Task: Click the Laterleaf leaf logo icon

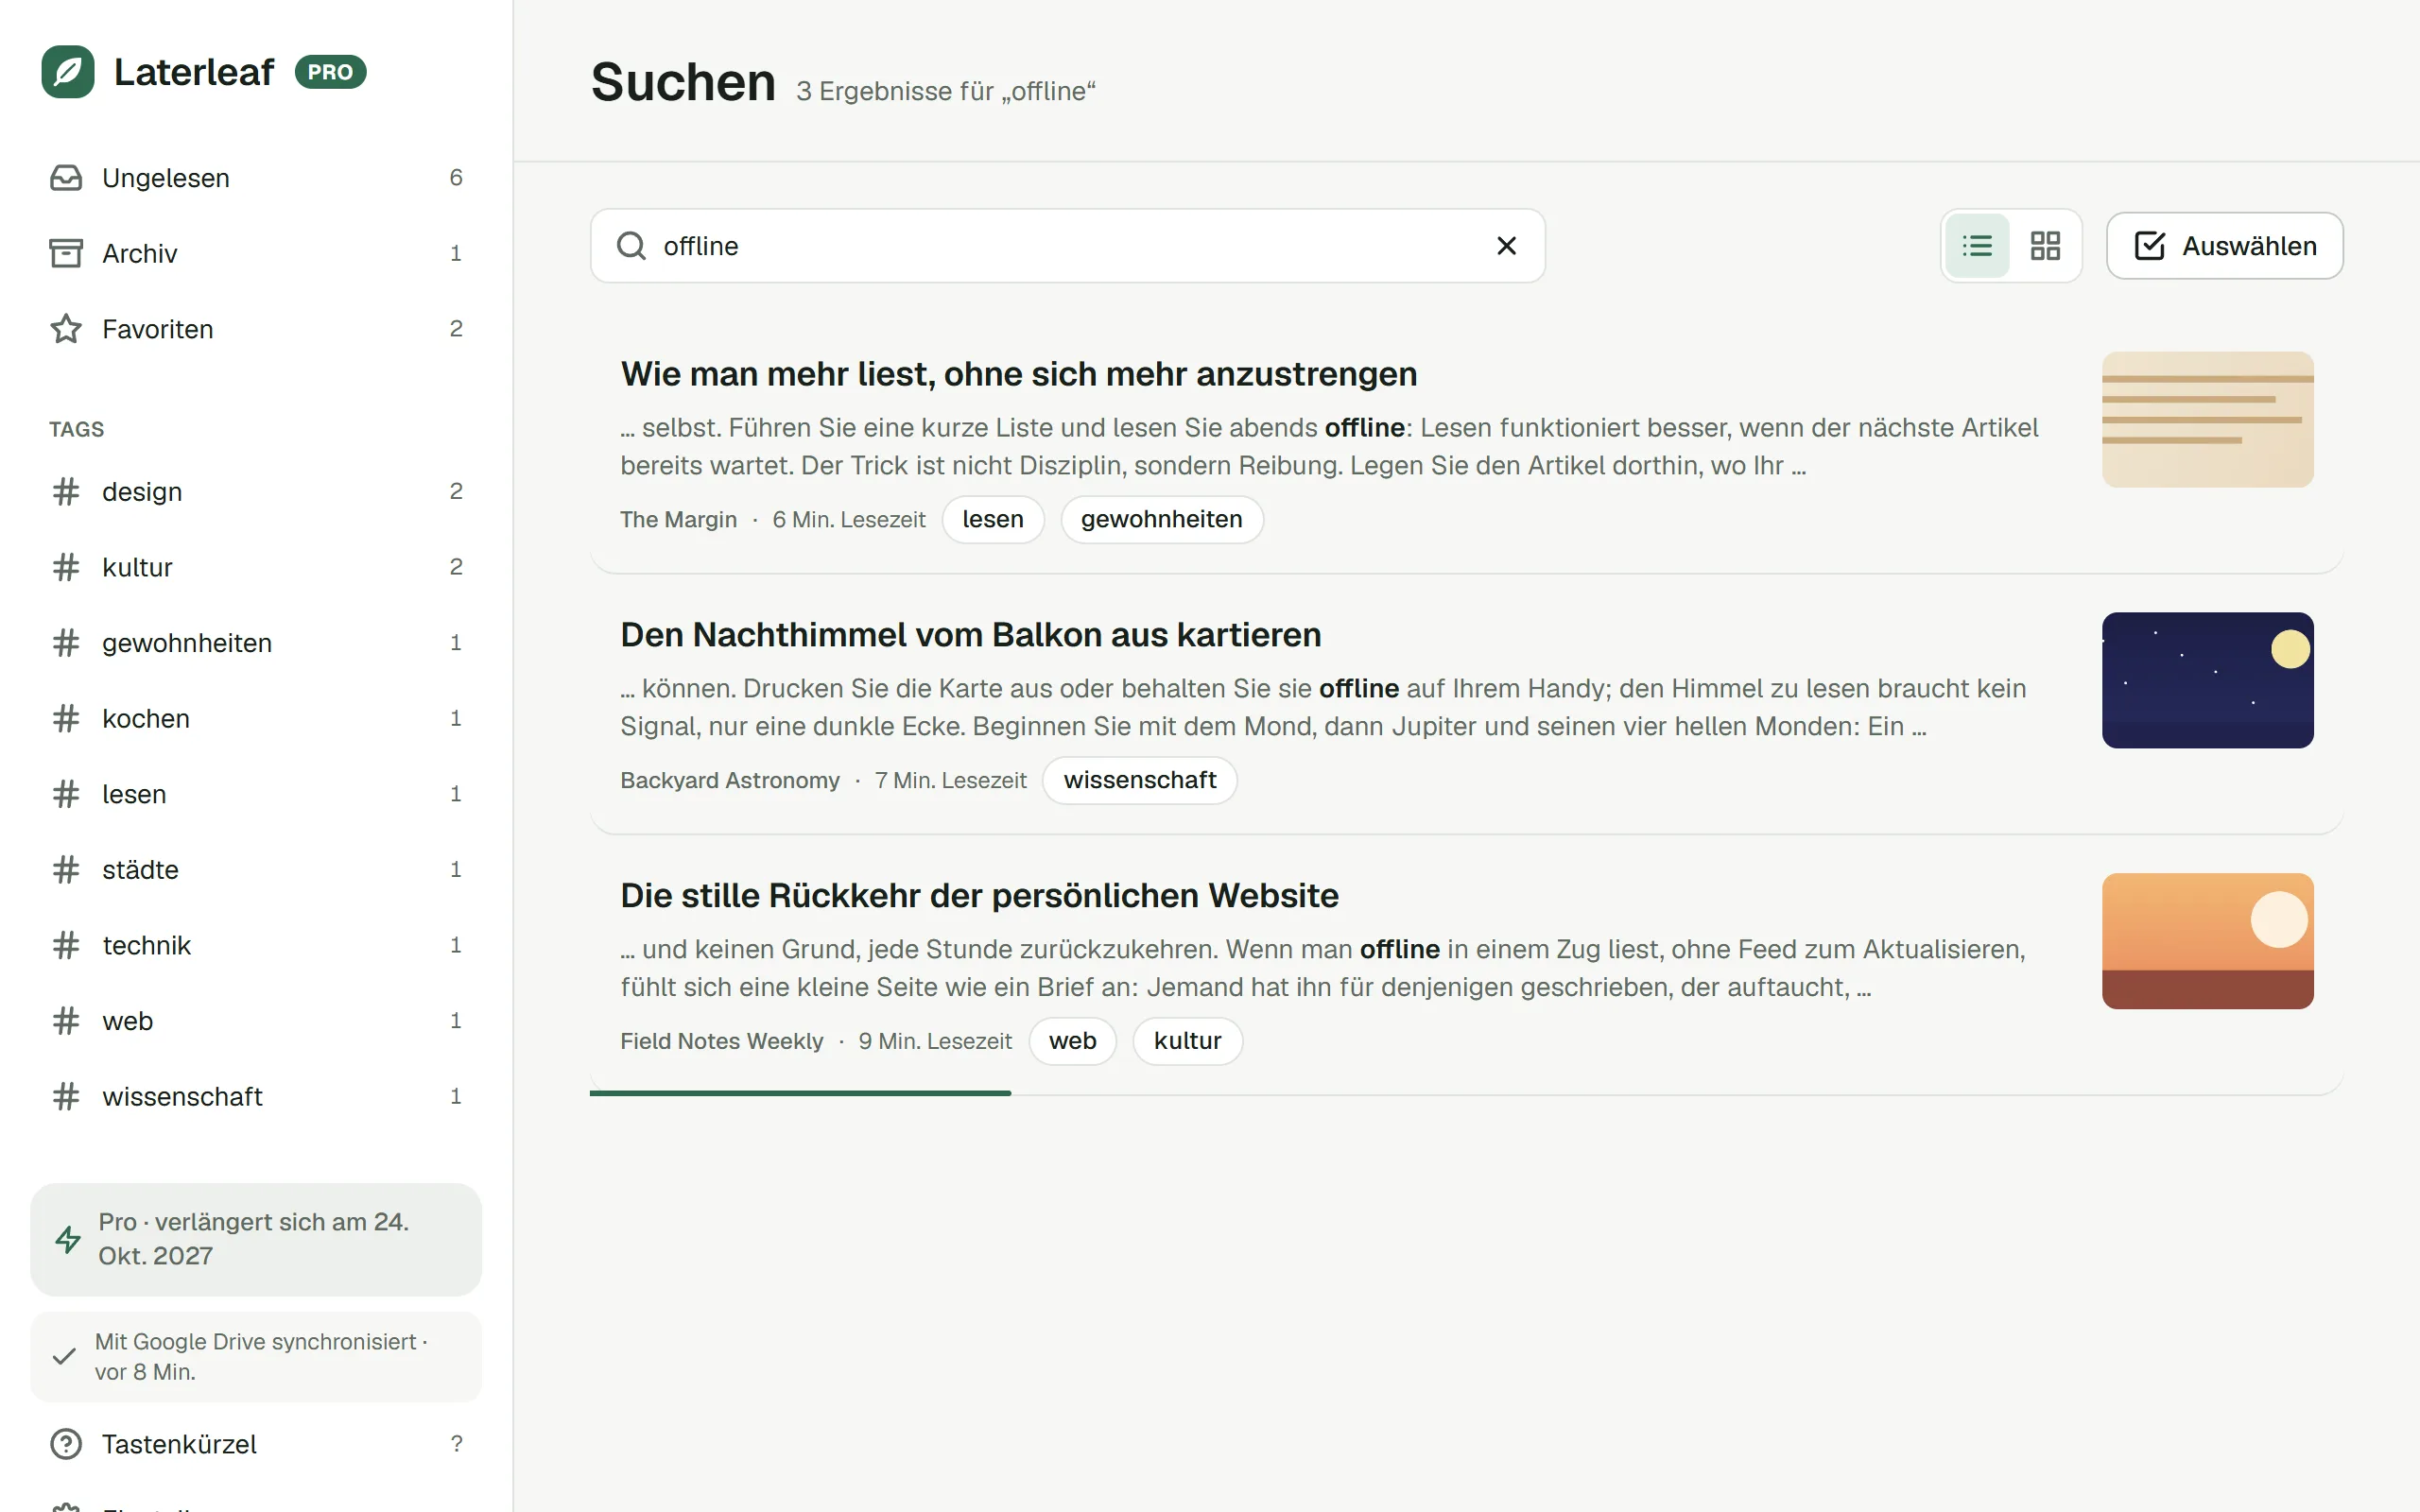Action: click(68, 72)
